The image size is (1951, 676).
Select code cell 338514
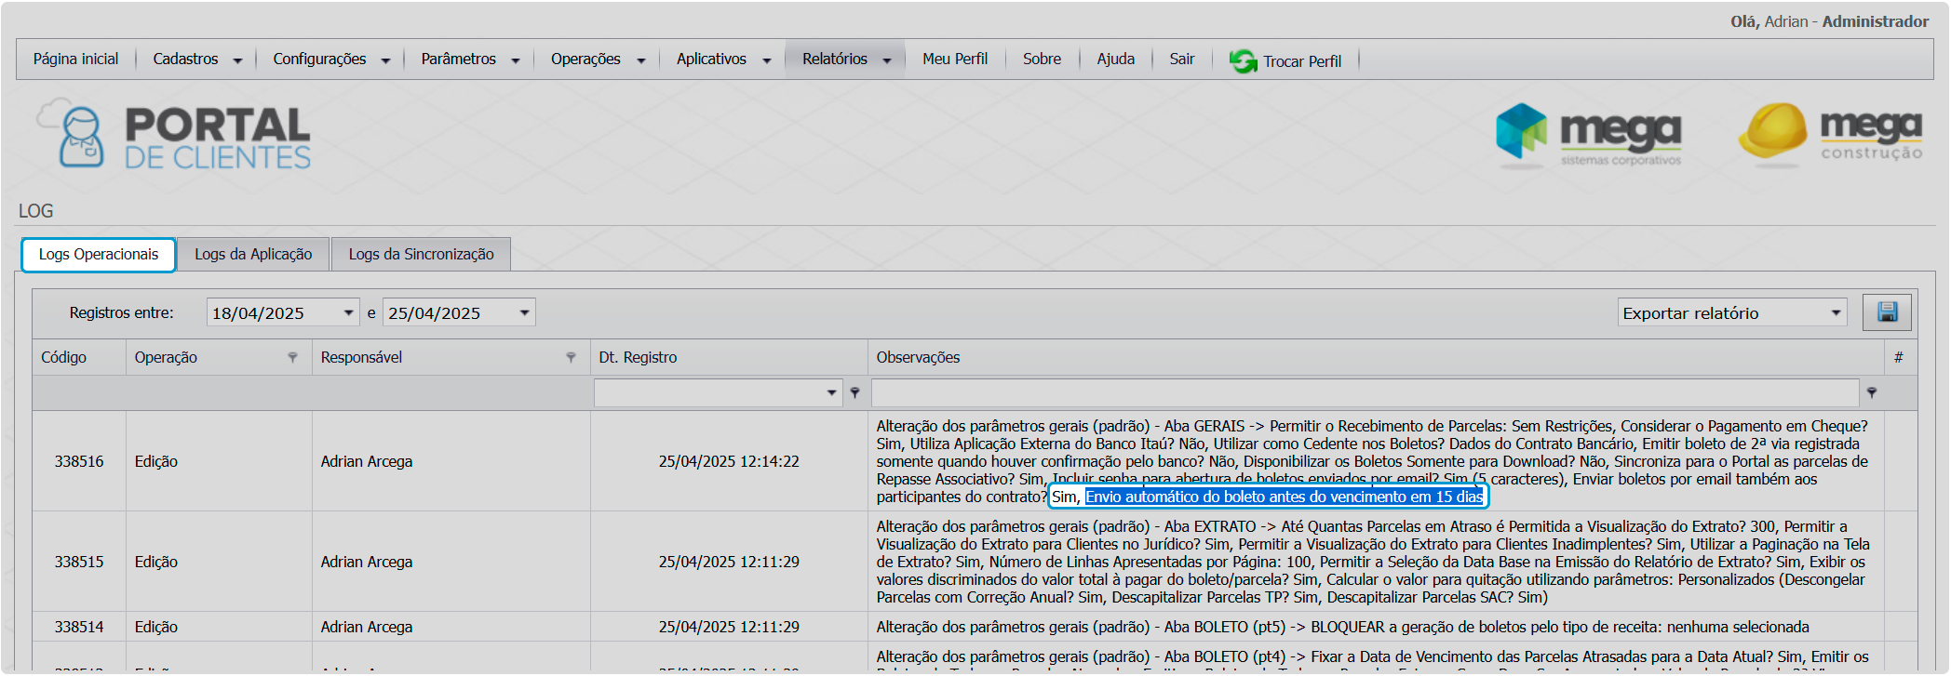click(79, 627)
